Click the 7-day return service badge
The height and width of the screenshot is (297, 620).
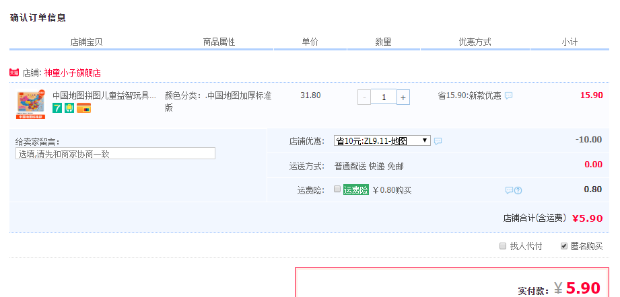(57, 108)
